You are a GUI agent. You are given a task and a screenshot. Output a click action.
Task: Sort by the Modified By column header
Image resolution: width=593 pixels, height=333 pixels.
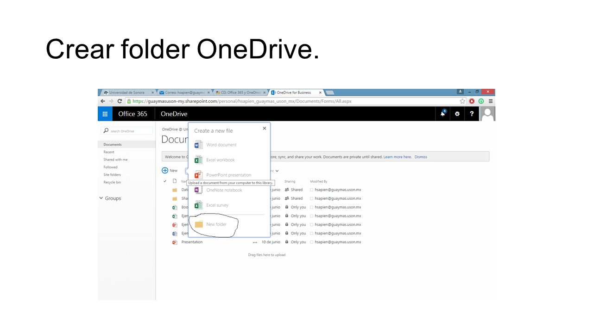(319, 181)
